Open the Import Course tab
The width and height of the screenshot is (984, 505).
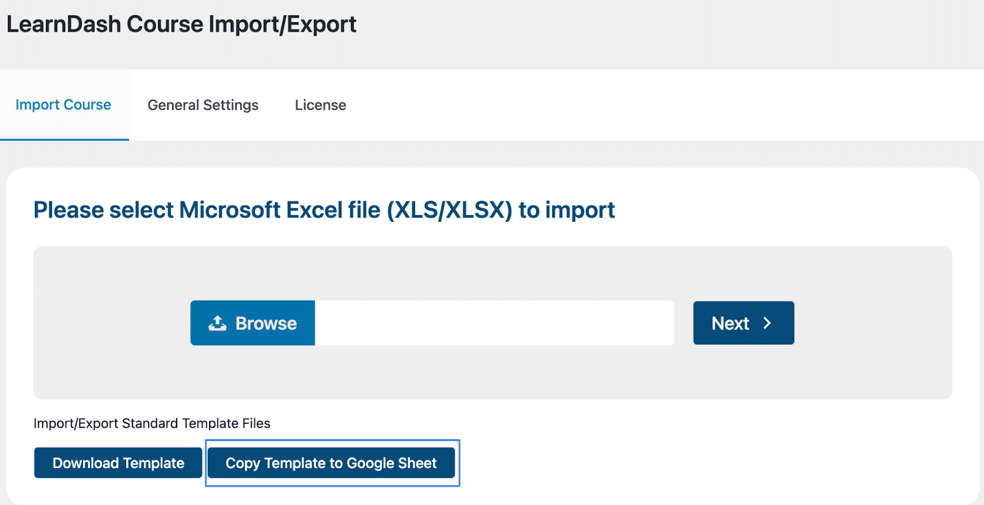point(63,105)
